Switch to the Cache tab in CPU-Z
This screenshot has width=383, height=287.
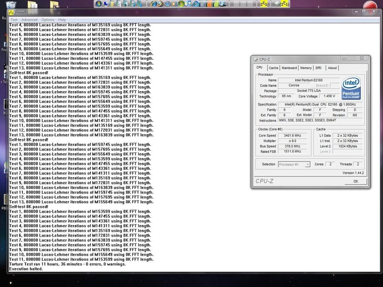tap(273, 68)
